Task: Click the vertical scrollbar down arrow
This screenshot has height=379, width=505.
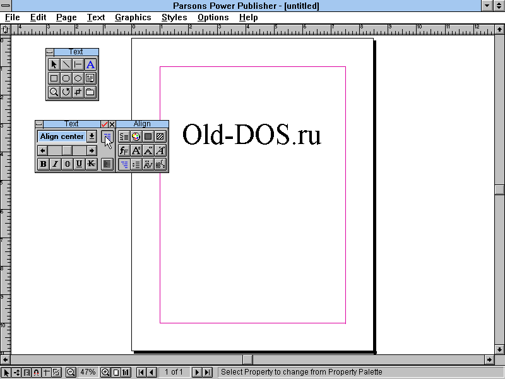Action: pyautogui.click(x=499, y=349)
